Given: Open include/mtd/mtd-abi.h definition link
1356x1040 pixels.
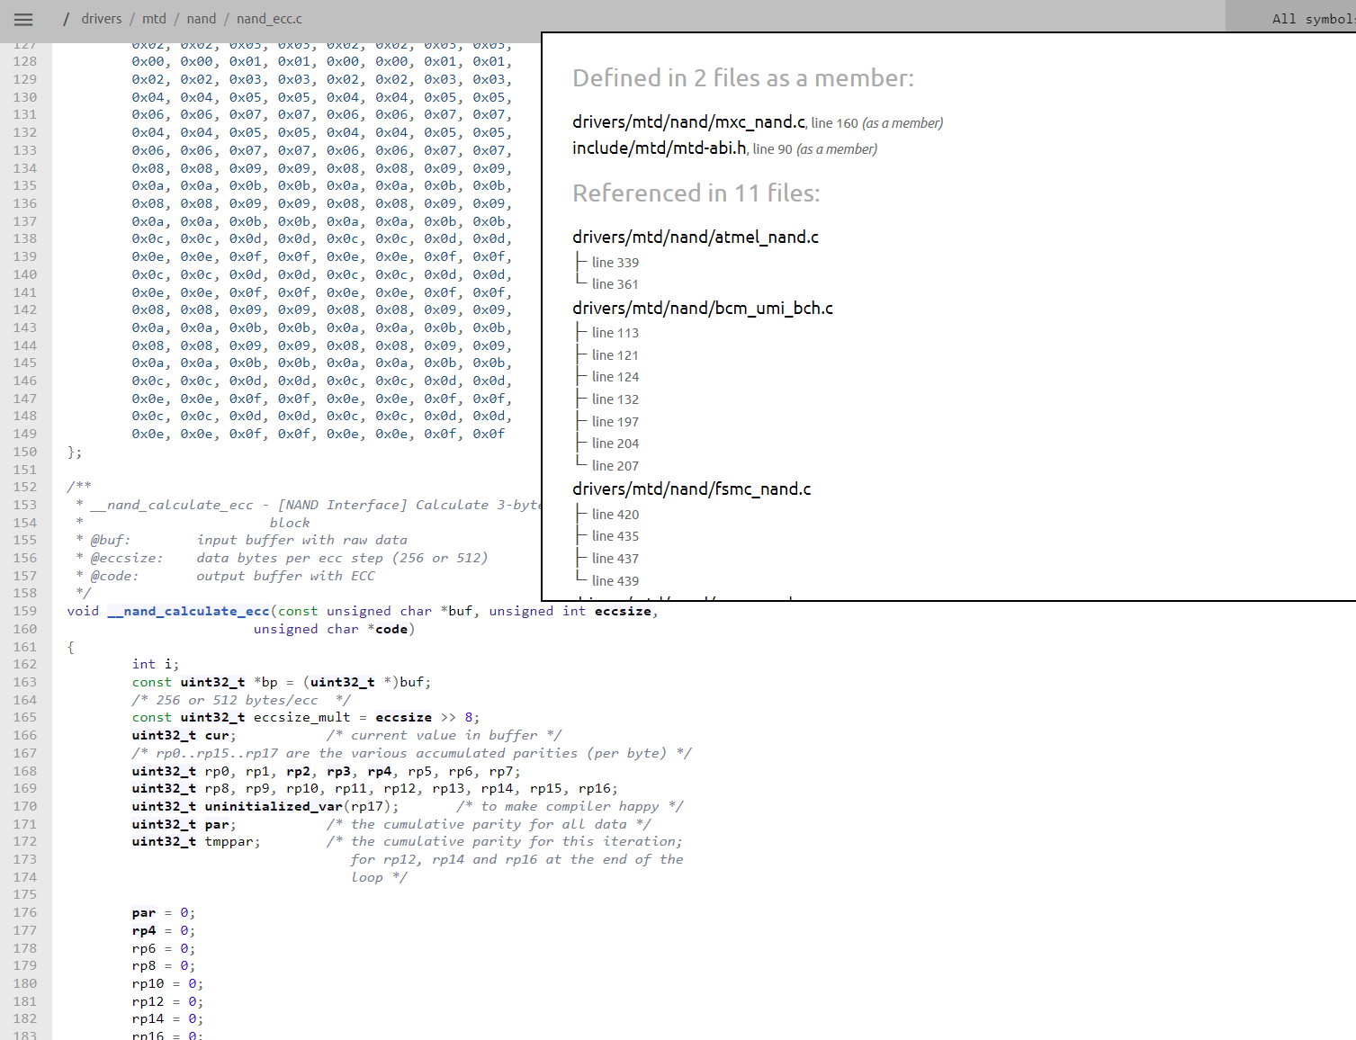Looking at the screenshot, I should 659,148.
